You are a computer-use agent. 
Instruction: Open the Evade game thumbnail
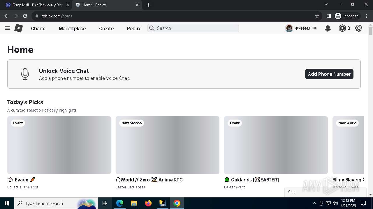(x=59, y=145)
